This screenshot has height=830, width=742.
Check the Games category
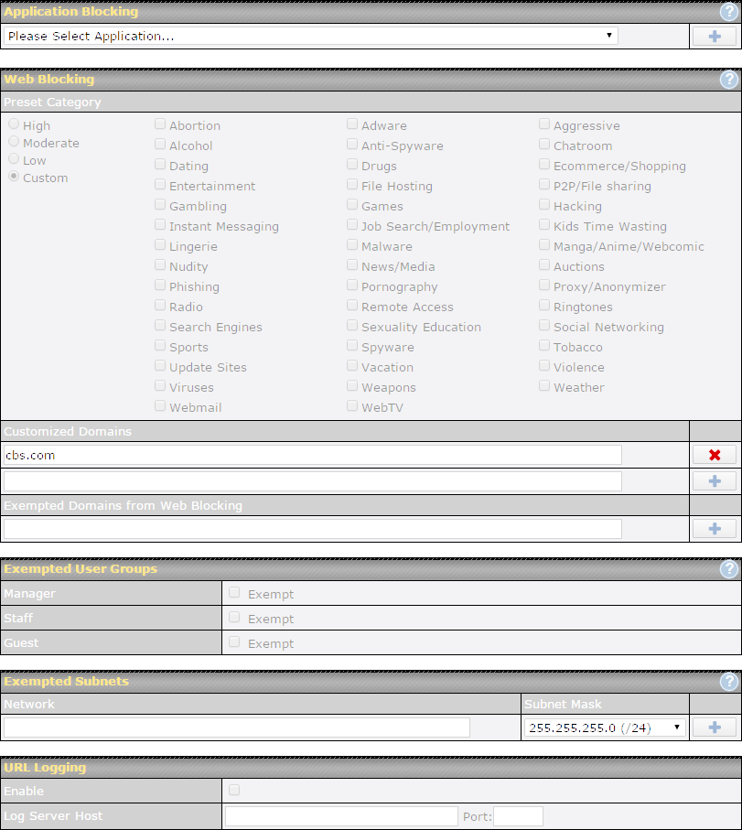352,204
